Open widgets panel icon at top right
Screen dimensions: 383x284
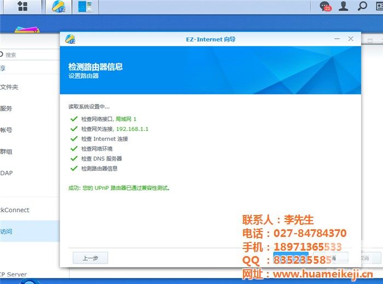pos(379,6)
